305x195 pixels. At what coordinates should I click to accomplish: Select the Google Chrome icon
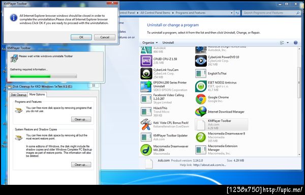pos(201,99)
